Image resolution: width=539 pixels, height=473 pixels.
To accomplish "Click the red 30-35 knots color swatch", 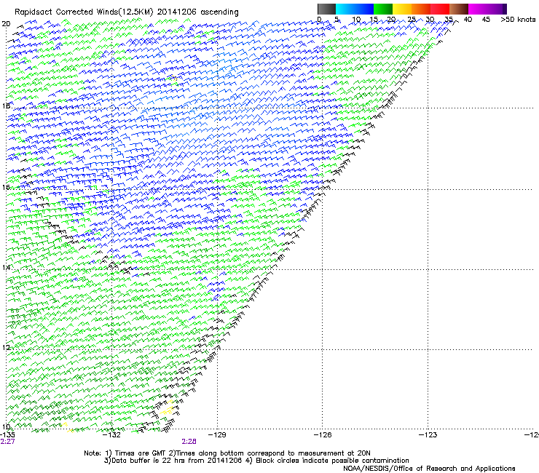I will coord(440,9).
